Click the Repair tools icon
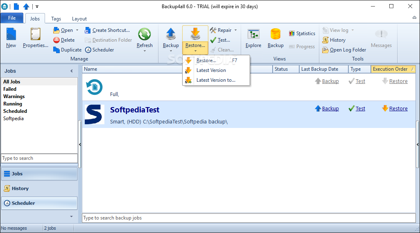The image size is (420, 233). (x=213, y=30)
